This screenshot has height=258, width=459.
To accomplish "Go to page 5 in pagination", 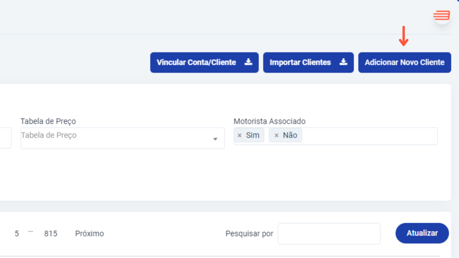I will pos(17,233).
